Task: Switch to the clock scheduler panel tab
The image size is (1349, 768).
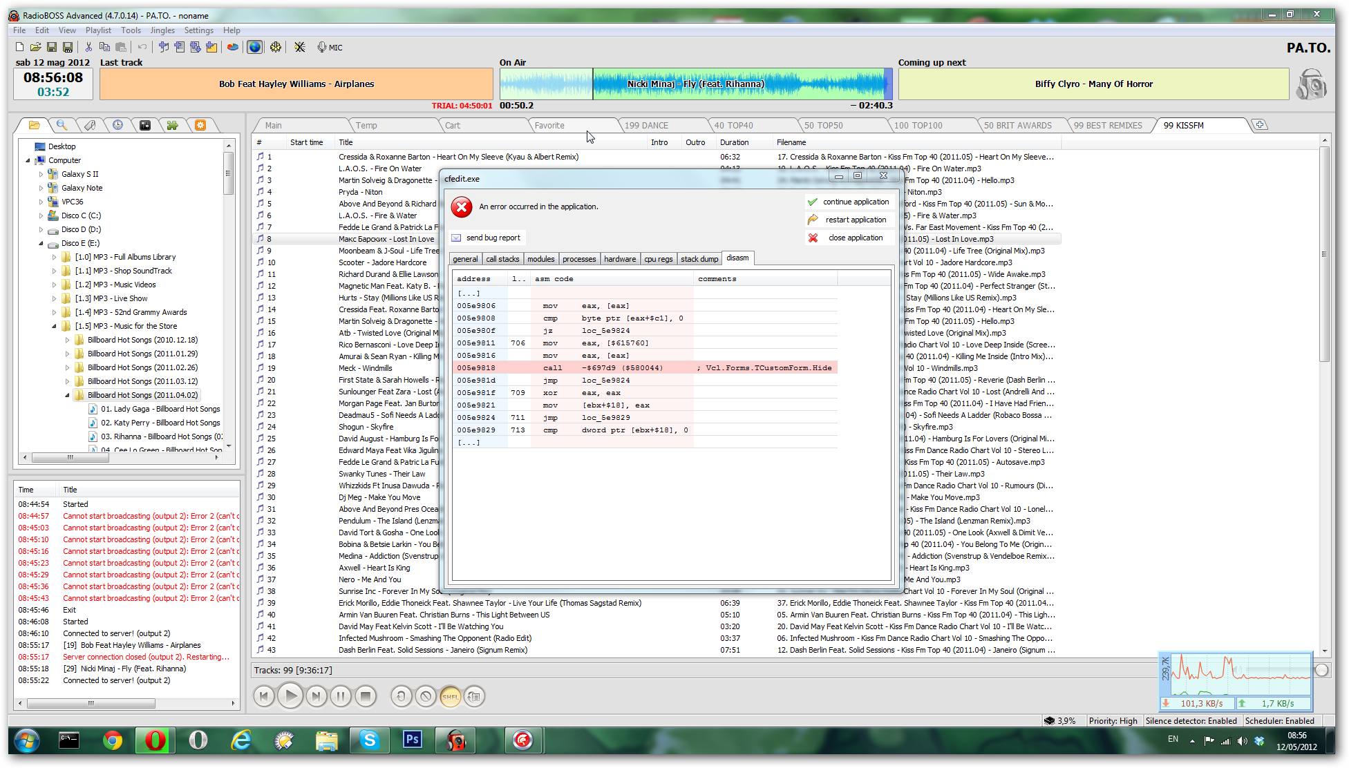Action: [x=117, y=125]
